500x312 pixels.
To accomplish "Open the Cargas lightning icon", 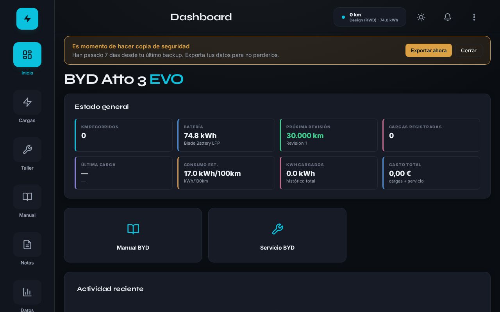I will (27, 102).
